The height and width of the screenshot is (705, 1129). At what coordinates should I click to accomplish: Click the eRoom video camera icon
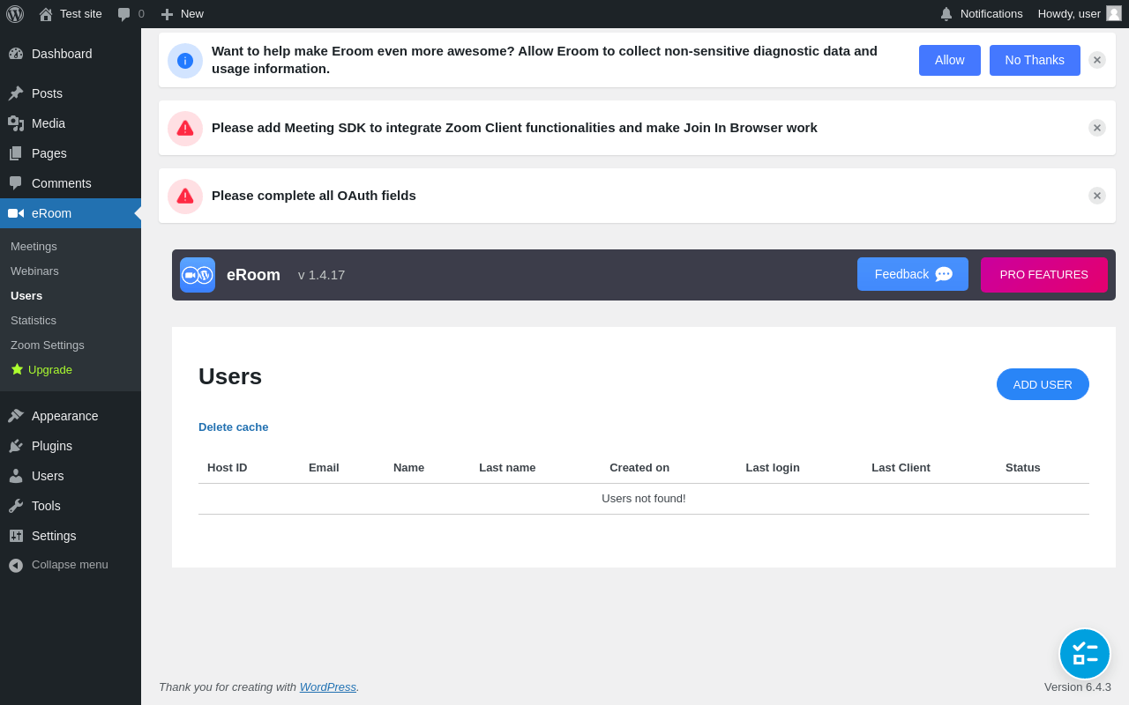point(16,213)
